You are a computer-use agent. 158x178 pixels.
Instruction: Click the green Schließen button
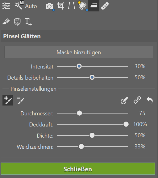78,169
